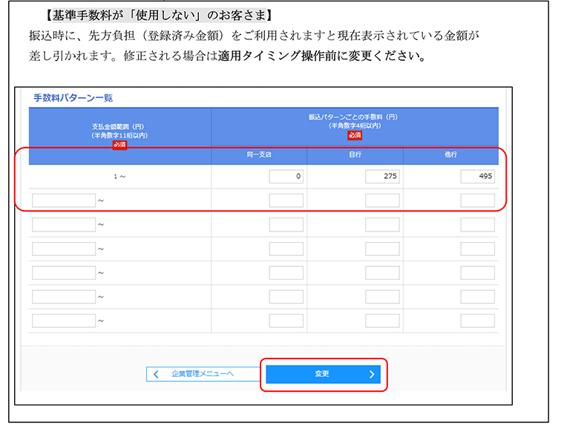This screenshot has width=564, height=426.
Task: Click the 必須 badge under 振込パターンごとの手数料
Action: click(355, 135)
